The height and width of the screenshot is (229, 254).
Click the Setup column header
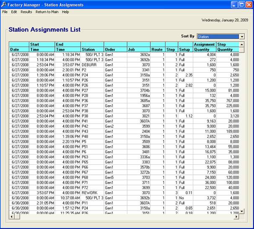pyautogui.click(x=186, y=47)
